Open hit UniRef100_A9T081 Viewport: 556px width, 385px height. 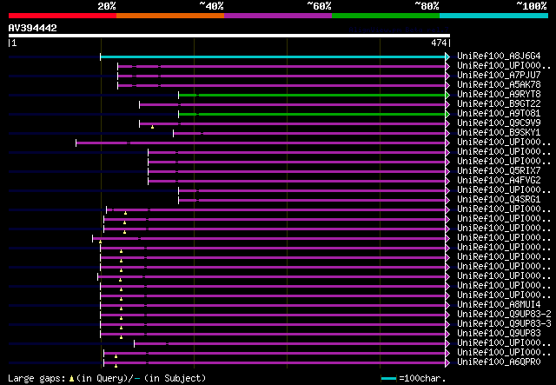click(499, 114)
